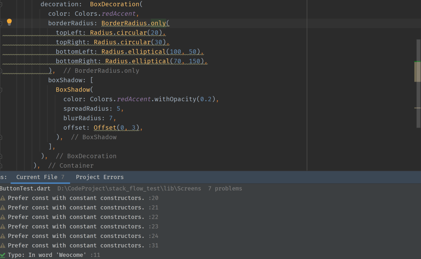Click the '// Container' closing comment
The image size is (421, 259).
(x=71, y=165)
